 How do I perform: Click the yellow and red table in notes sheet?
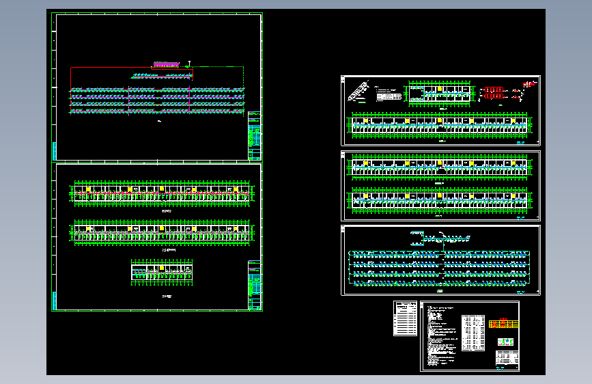pos(504,324)
